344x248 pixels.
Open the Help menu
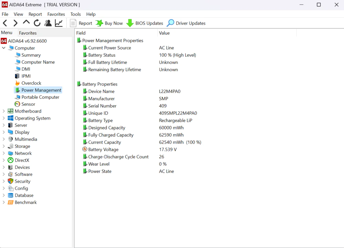pos(90,14)
